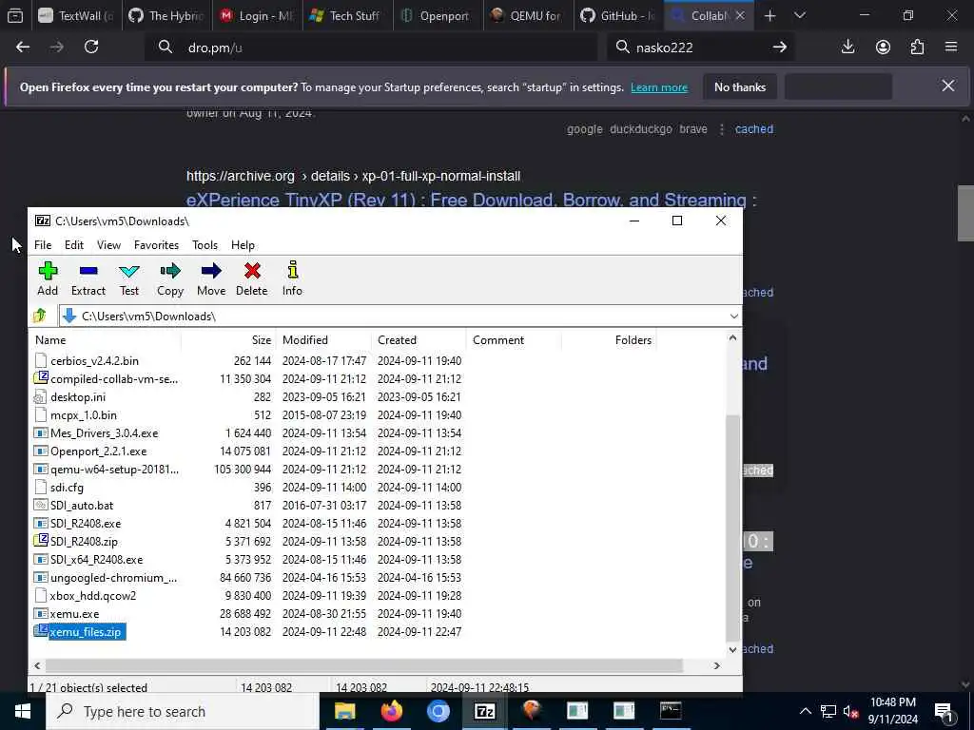974x730 pixels.
Task: Select SDI_R2408.exe file
Action: point(85,524)
